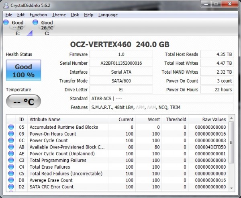Viewport: 241px width, 198px height.
Task: Select the Power-On Hours Count row name
Action: coord(53,134)
